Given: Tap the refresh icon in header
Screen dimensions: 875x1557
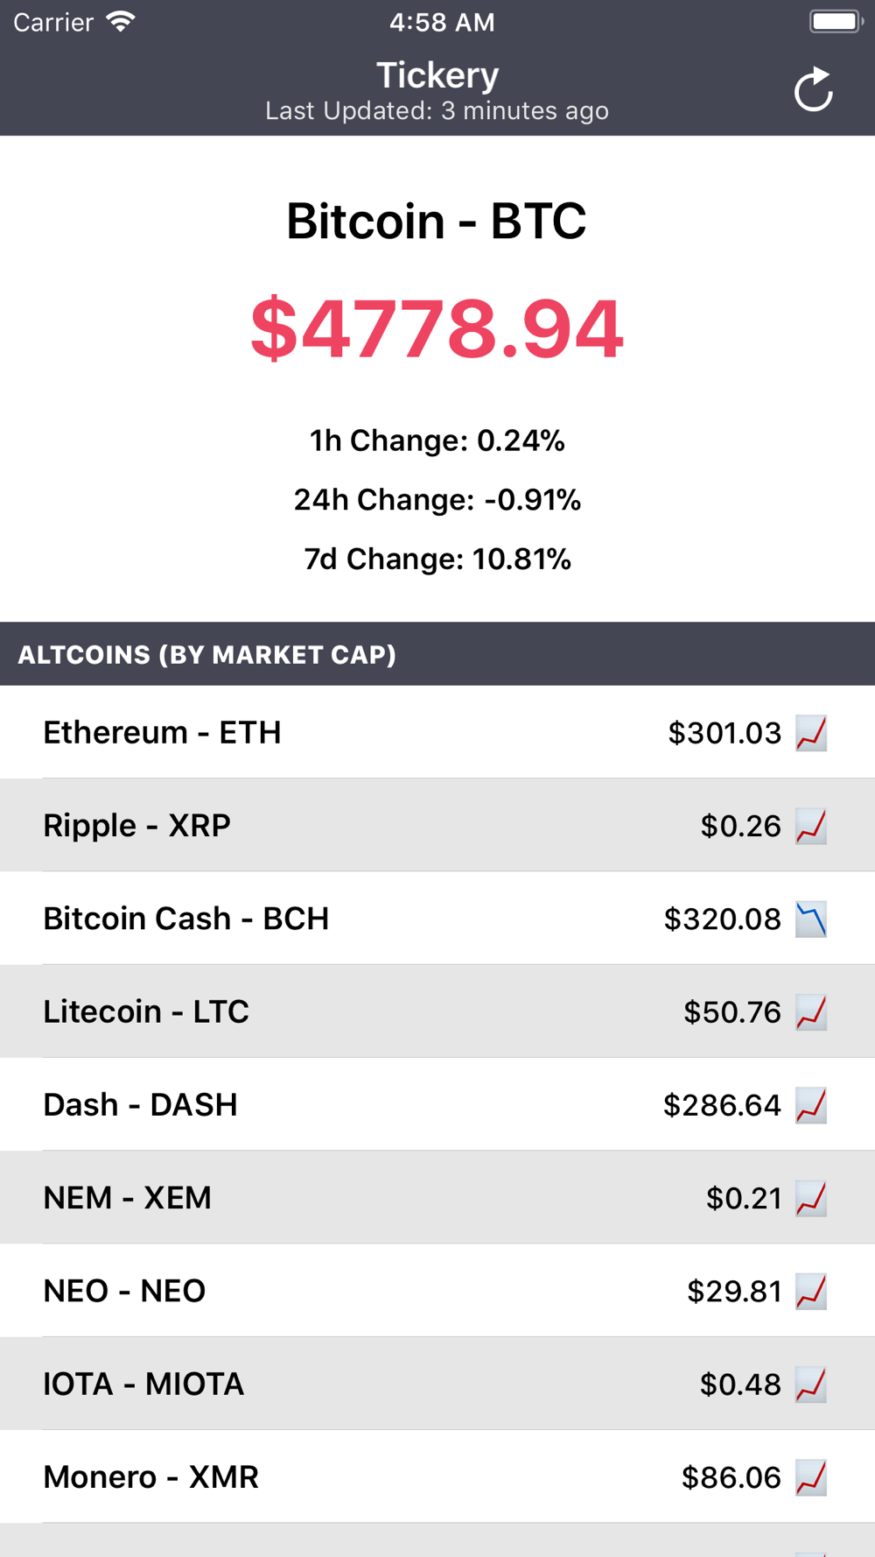Looking at the screenshot, I should 813,89.
